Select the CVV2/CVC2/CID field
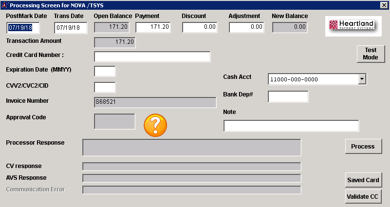 (x=105, y=88)
